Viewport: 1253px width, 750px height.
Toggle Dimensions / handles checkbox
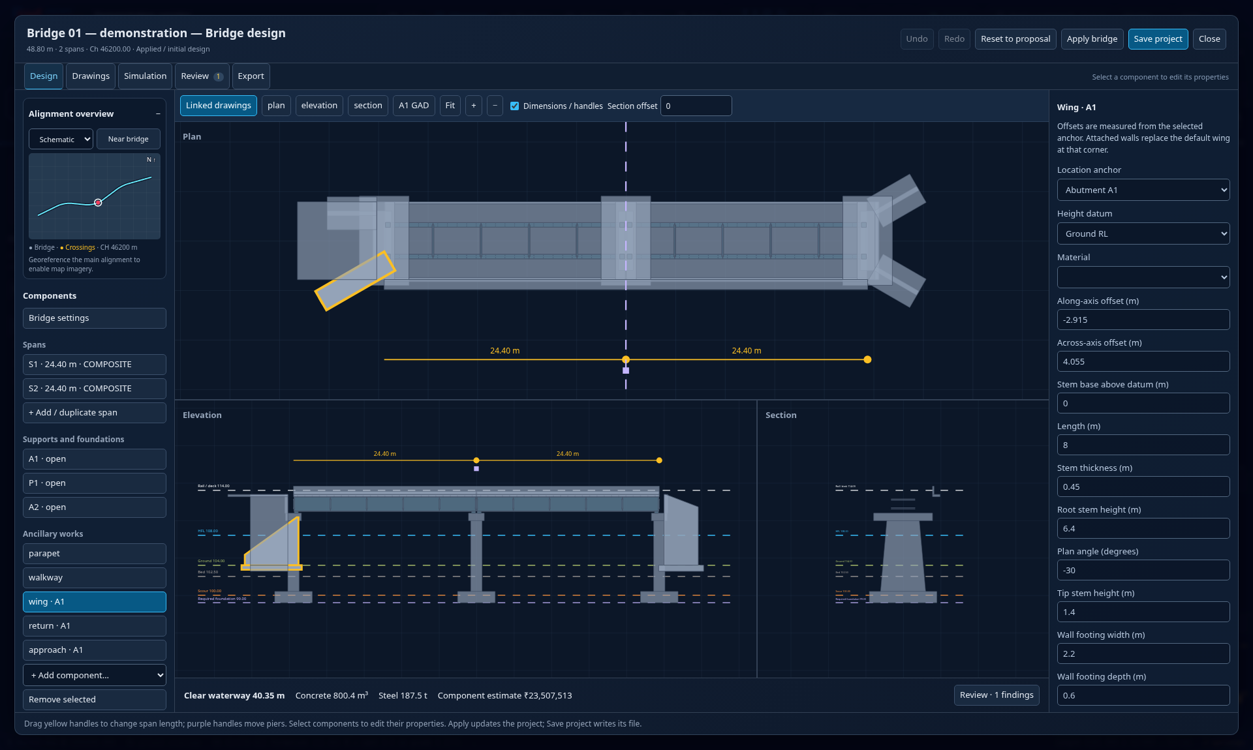click(515, 106)
